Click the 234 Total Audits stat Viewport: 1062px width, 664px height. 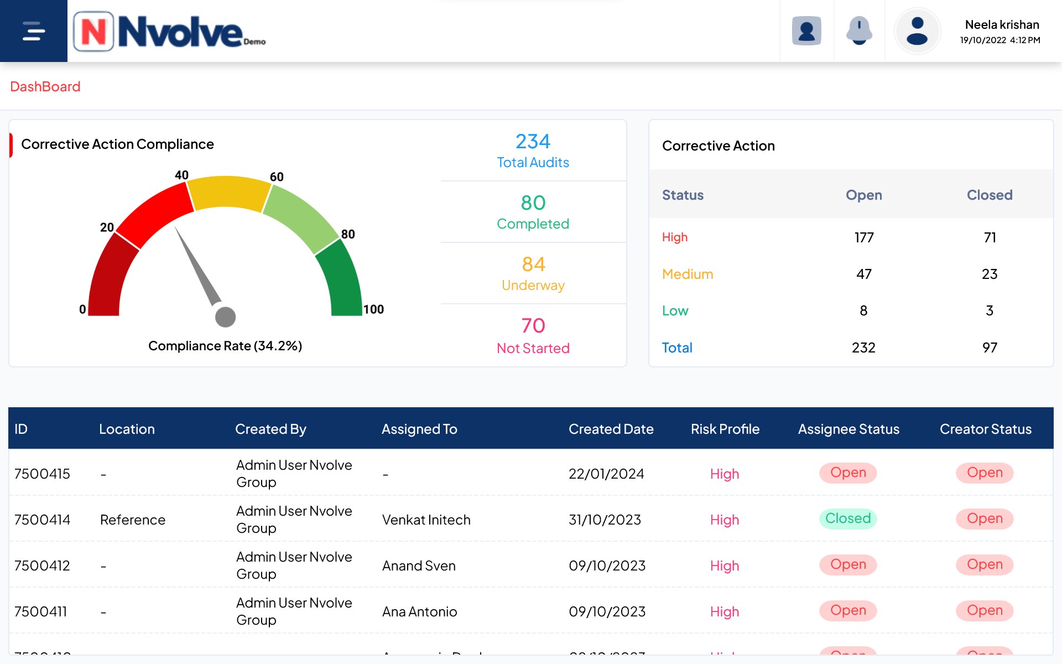click(x=533, y=151)
